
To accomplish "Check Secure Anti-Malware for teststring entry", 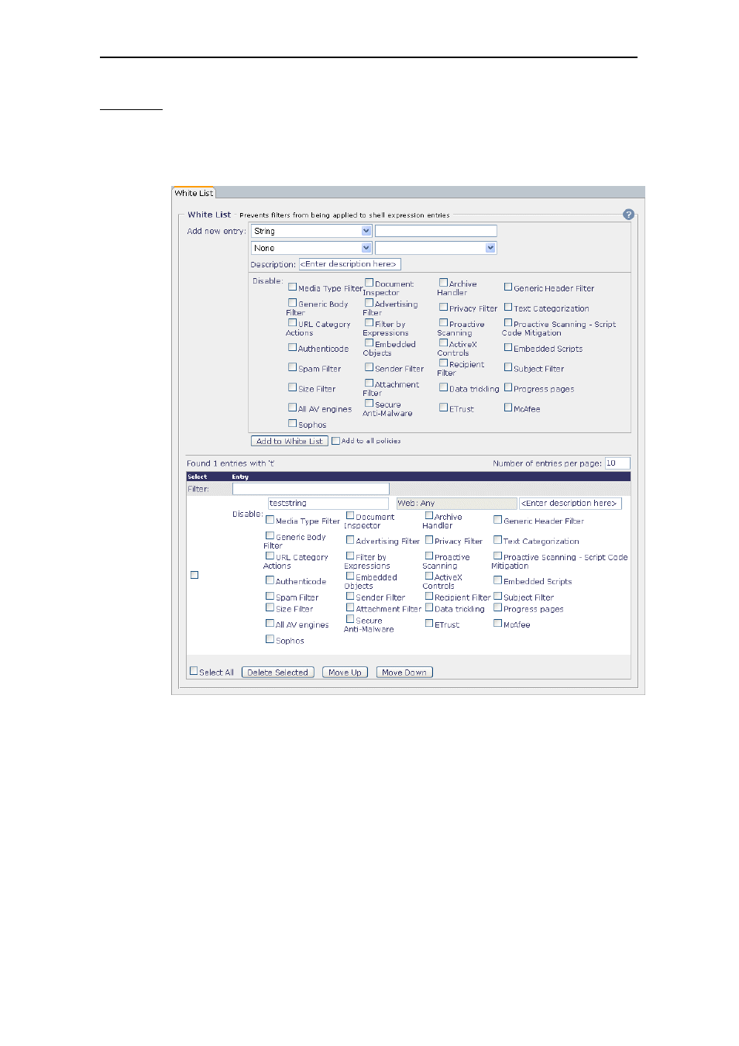I will coord(350,619).
